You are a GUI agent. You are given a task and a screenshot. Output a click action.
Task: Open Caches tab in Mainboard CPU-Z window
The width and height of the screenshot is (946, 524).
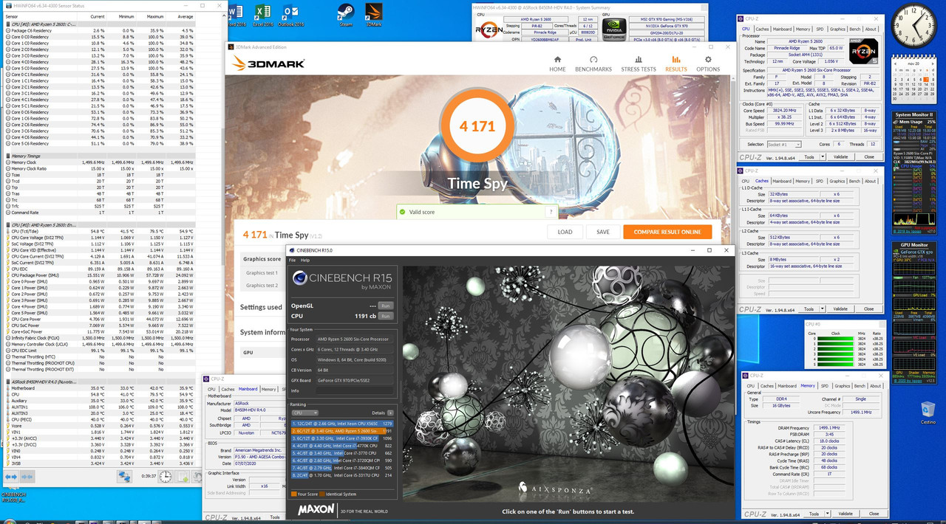[228, 389]
